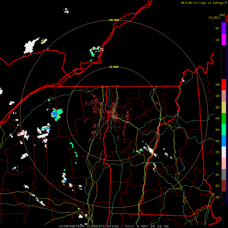Click the 'DS' legend label
The height and width of the screenshot is (228, 228).
217,152
